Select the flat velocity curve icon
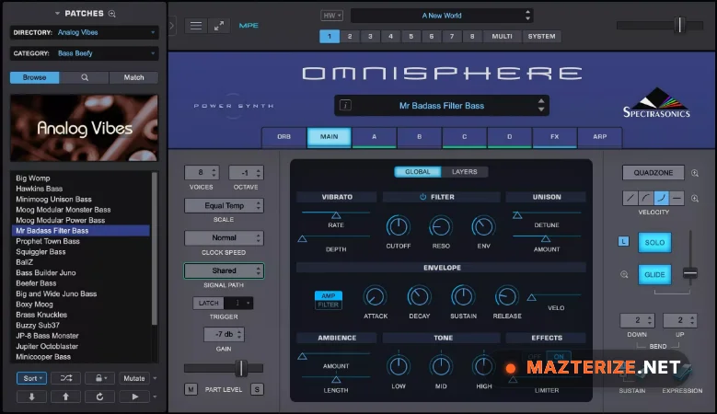The height and width of the screenshot is (414, 717). (x=677, y=199)
